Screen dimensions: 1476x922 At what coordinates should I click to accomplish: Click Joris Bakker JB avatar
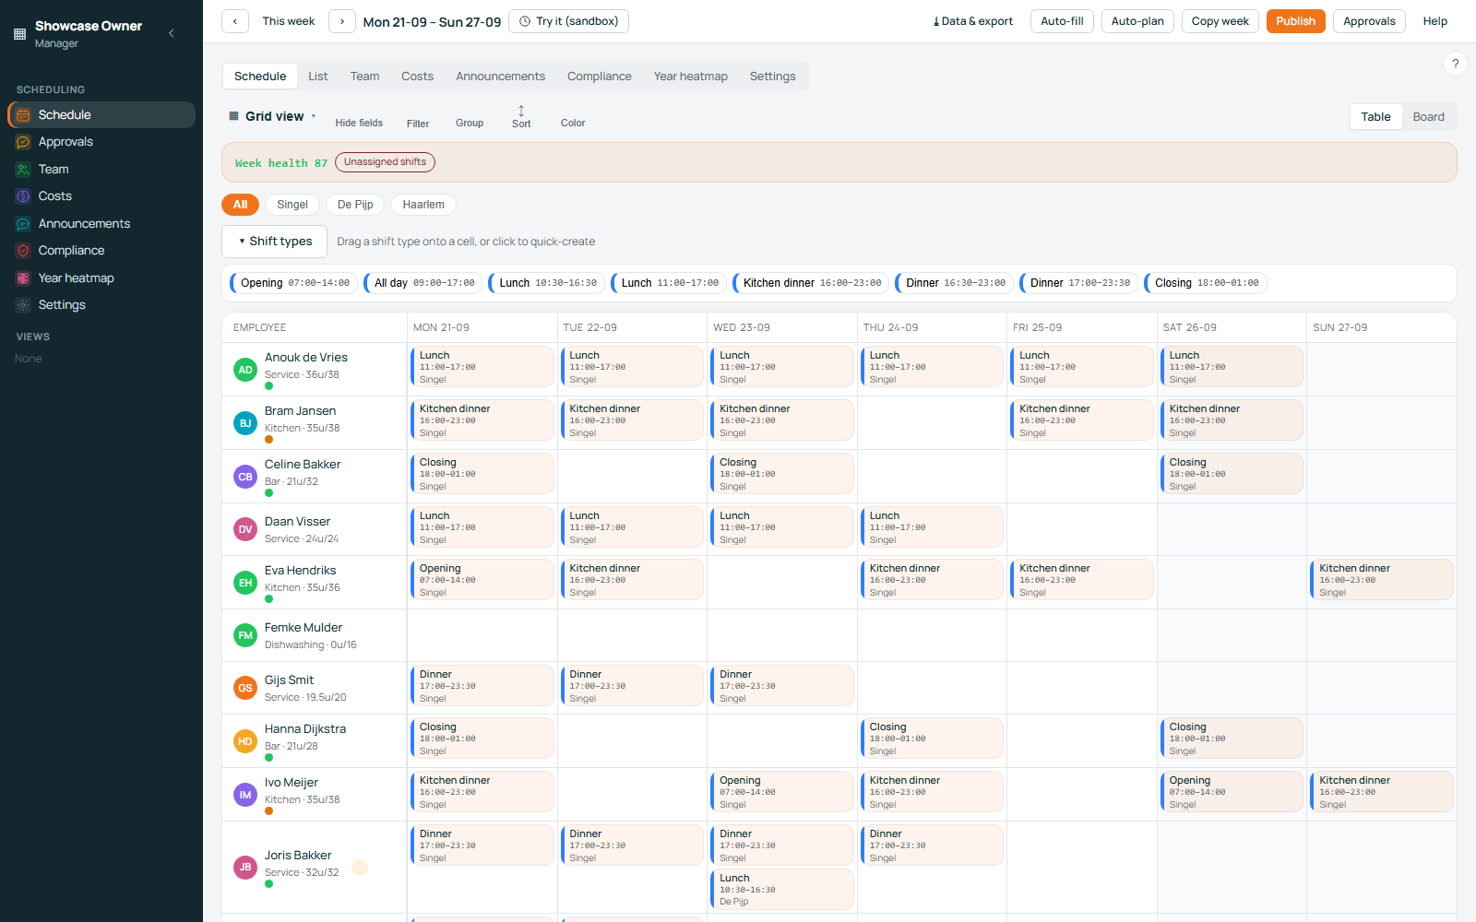point(245,867)
